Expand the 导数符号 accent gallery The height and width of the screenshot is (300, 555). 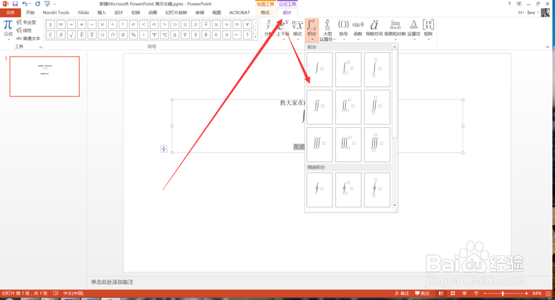coord(374,30)
